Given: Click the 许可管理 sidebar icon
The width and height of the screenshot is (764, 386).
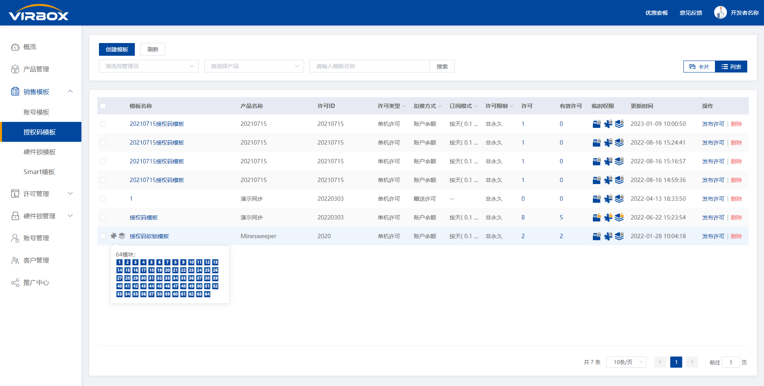Looking at the screenshot, I should (x=15, y=194).
